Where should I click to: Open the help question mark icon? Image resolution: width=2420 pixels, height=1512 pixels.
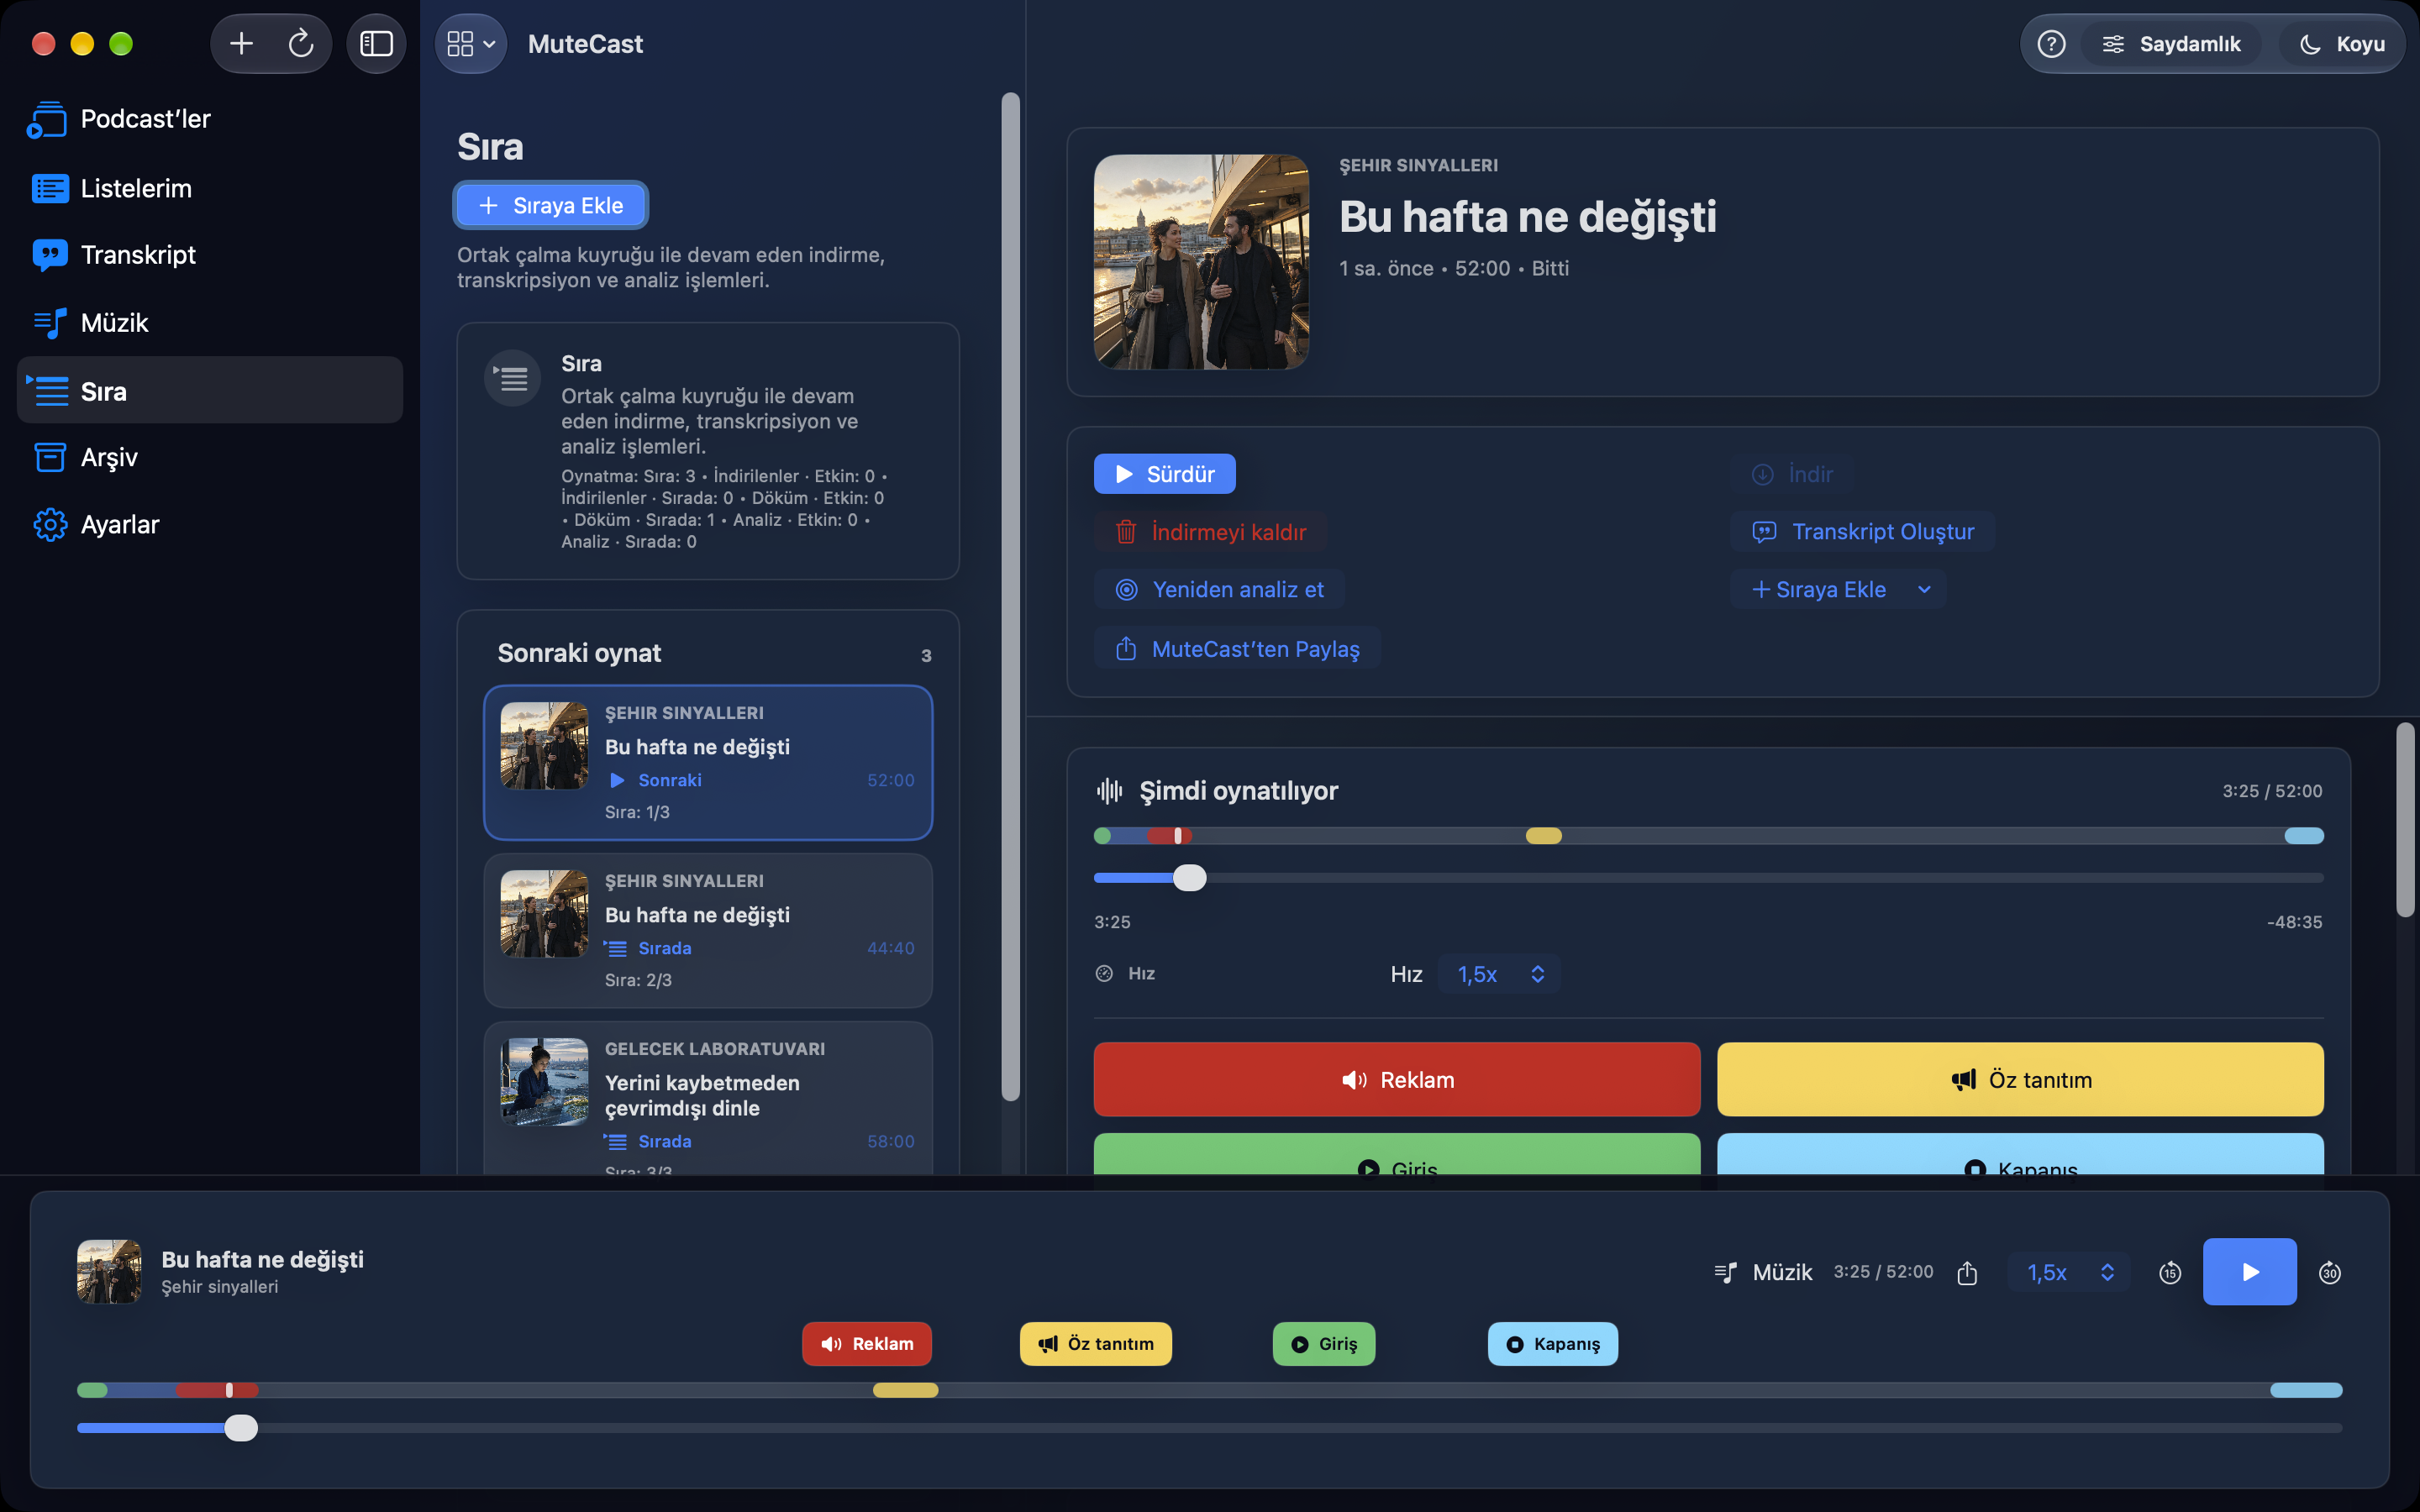click(x=2051, y=44)
